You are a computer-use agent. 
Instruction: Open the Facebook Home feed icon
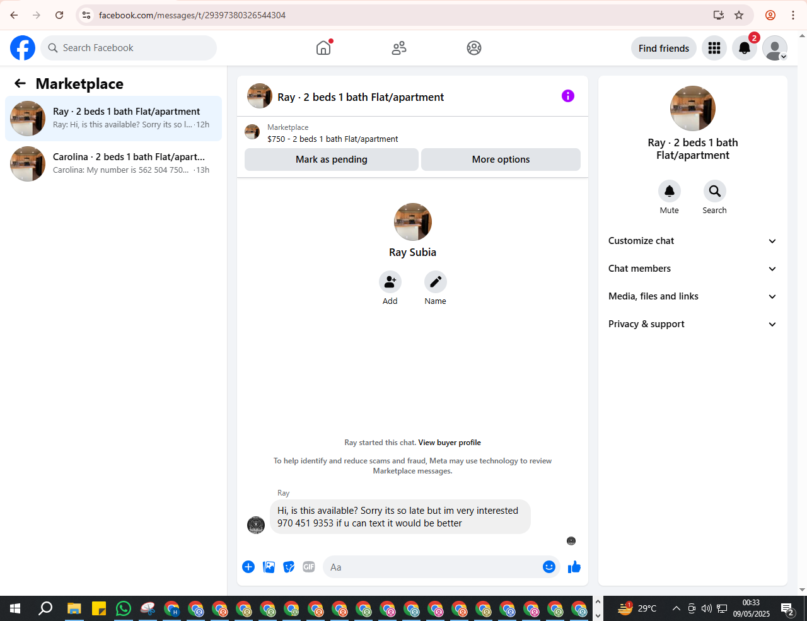point(323,48)
